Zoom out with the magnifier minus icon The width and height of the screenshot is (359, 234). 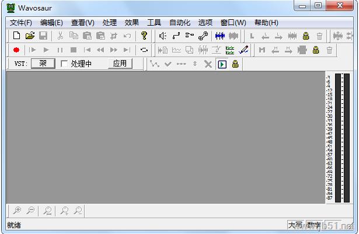coord(30,210)
